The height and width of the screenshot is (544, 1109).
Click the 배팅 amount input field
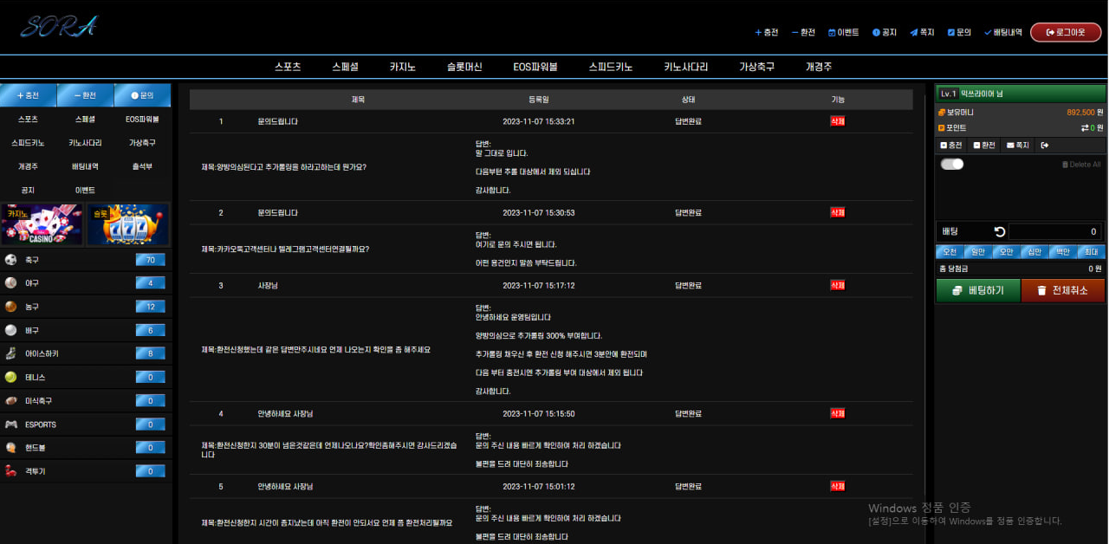tap(1055, 231)
